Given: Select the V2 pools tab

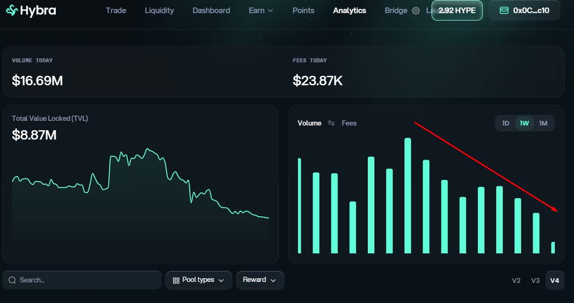Looking at the screenshot, I should click(x=516, y=281).
